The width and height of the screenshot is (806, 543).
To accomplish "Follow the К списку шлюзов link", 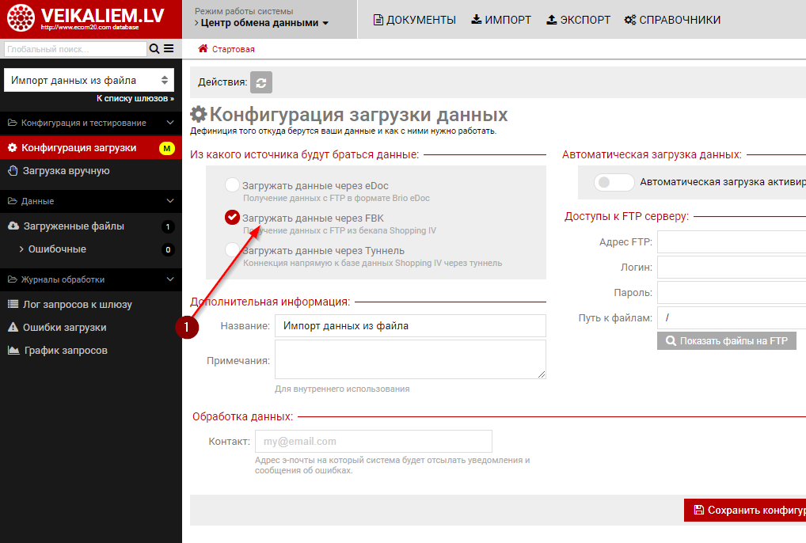I will (135, 99).
